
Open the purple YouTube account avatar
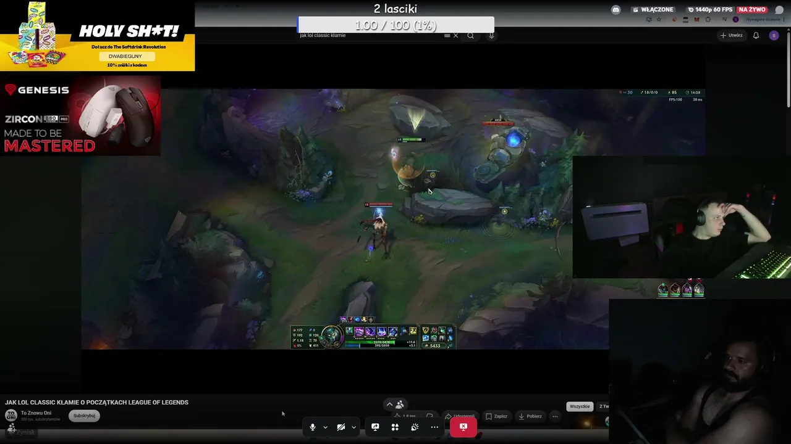(x=774, y=36)
